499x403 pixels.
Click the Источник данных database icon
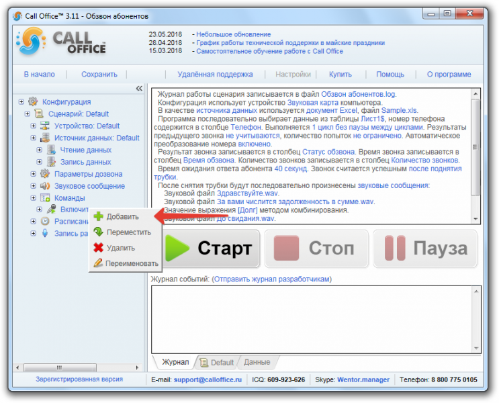pyautogui.click(x=45, y=138)
